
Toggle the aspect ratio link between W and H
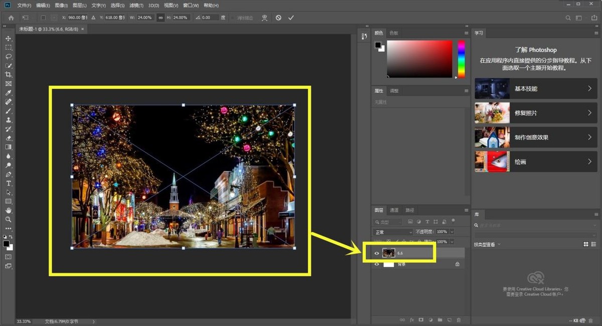[161, 18]
